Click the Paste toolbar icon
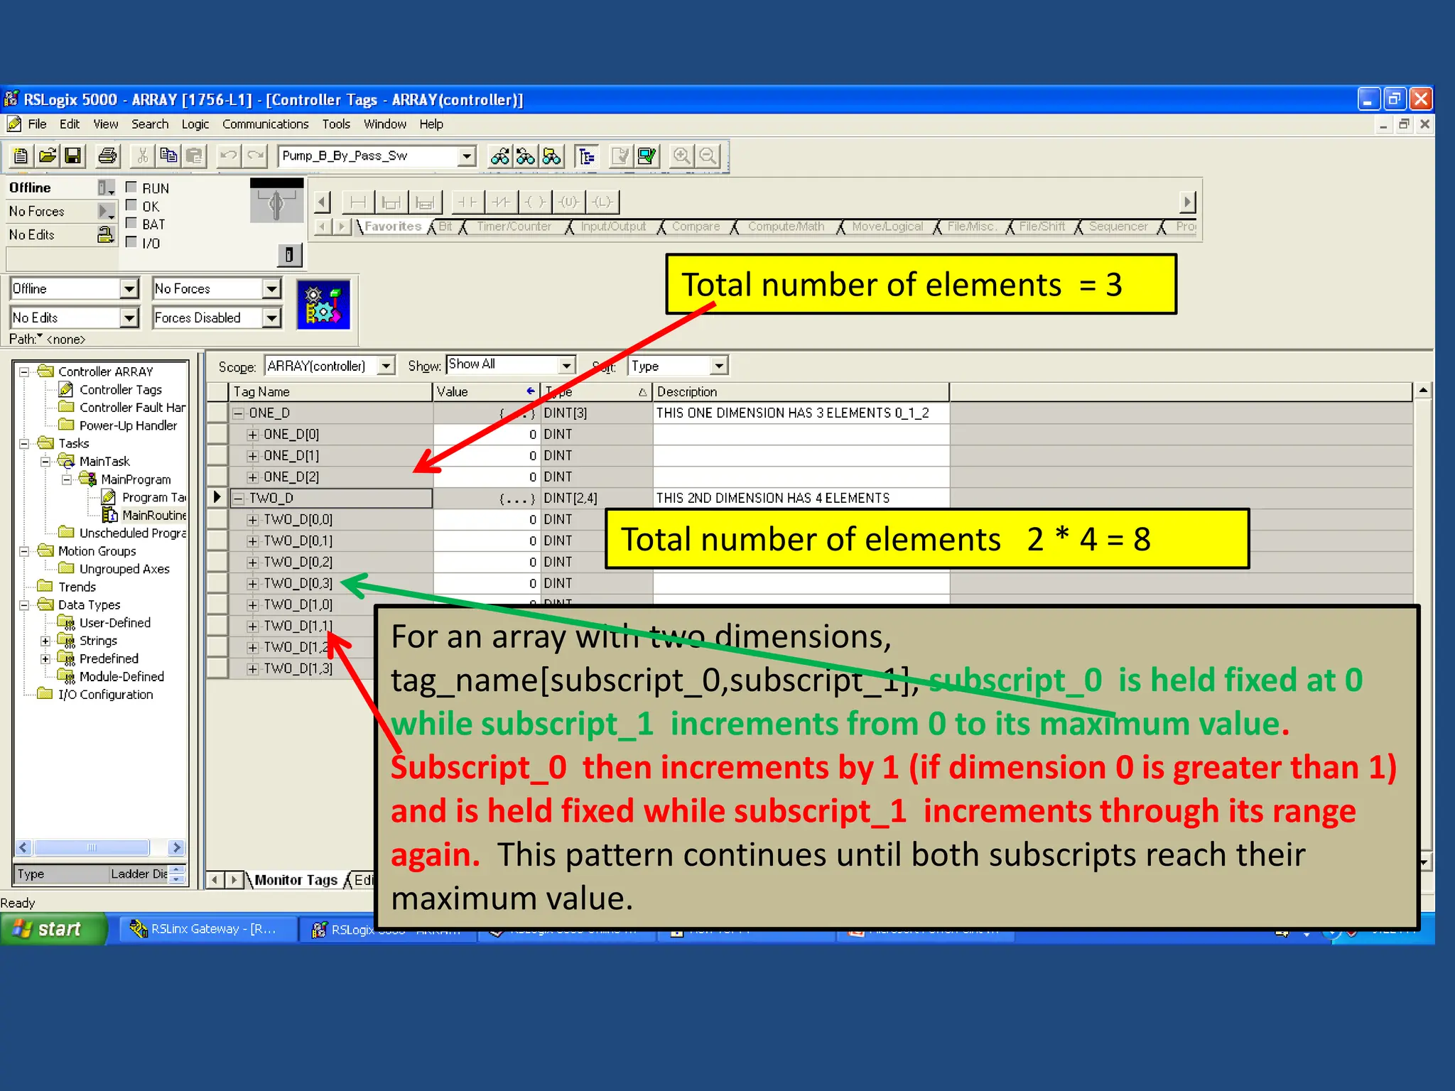The width and height of the screenshot is (1455, 1091). coord(194,156)
